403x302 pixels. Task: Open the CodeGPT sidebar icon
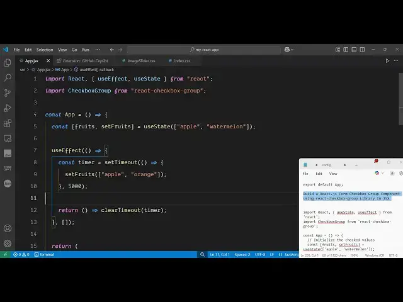tap(8, 168)
